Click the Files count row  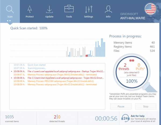[134, 51]
